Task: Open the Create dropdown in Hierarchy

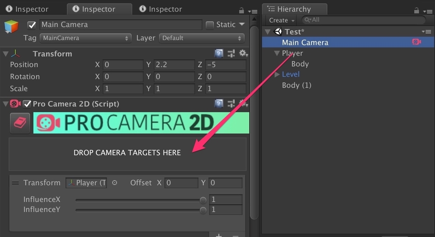Action: pyautogui.click(x=282, y=20)
